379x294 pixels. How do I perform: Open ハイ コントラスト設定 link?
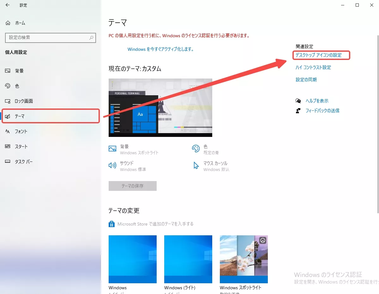[313, 68]
